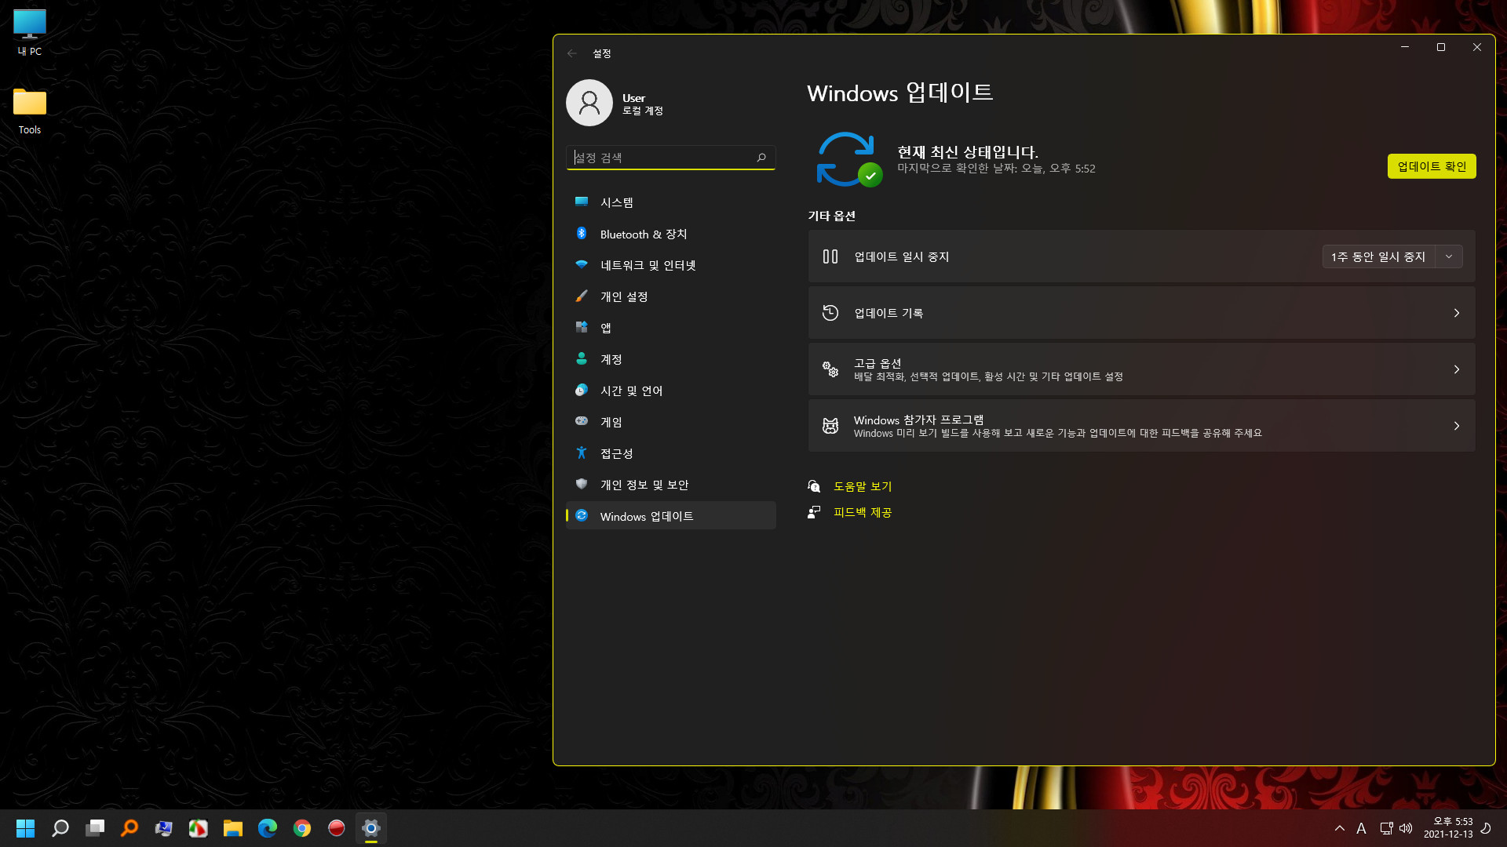Viewport: 1507px width, 847px height.
Task: Click the 도움말 보기 link
Action: (x=863, y=486)
